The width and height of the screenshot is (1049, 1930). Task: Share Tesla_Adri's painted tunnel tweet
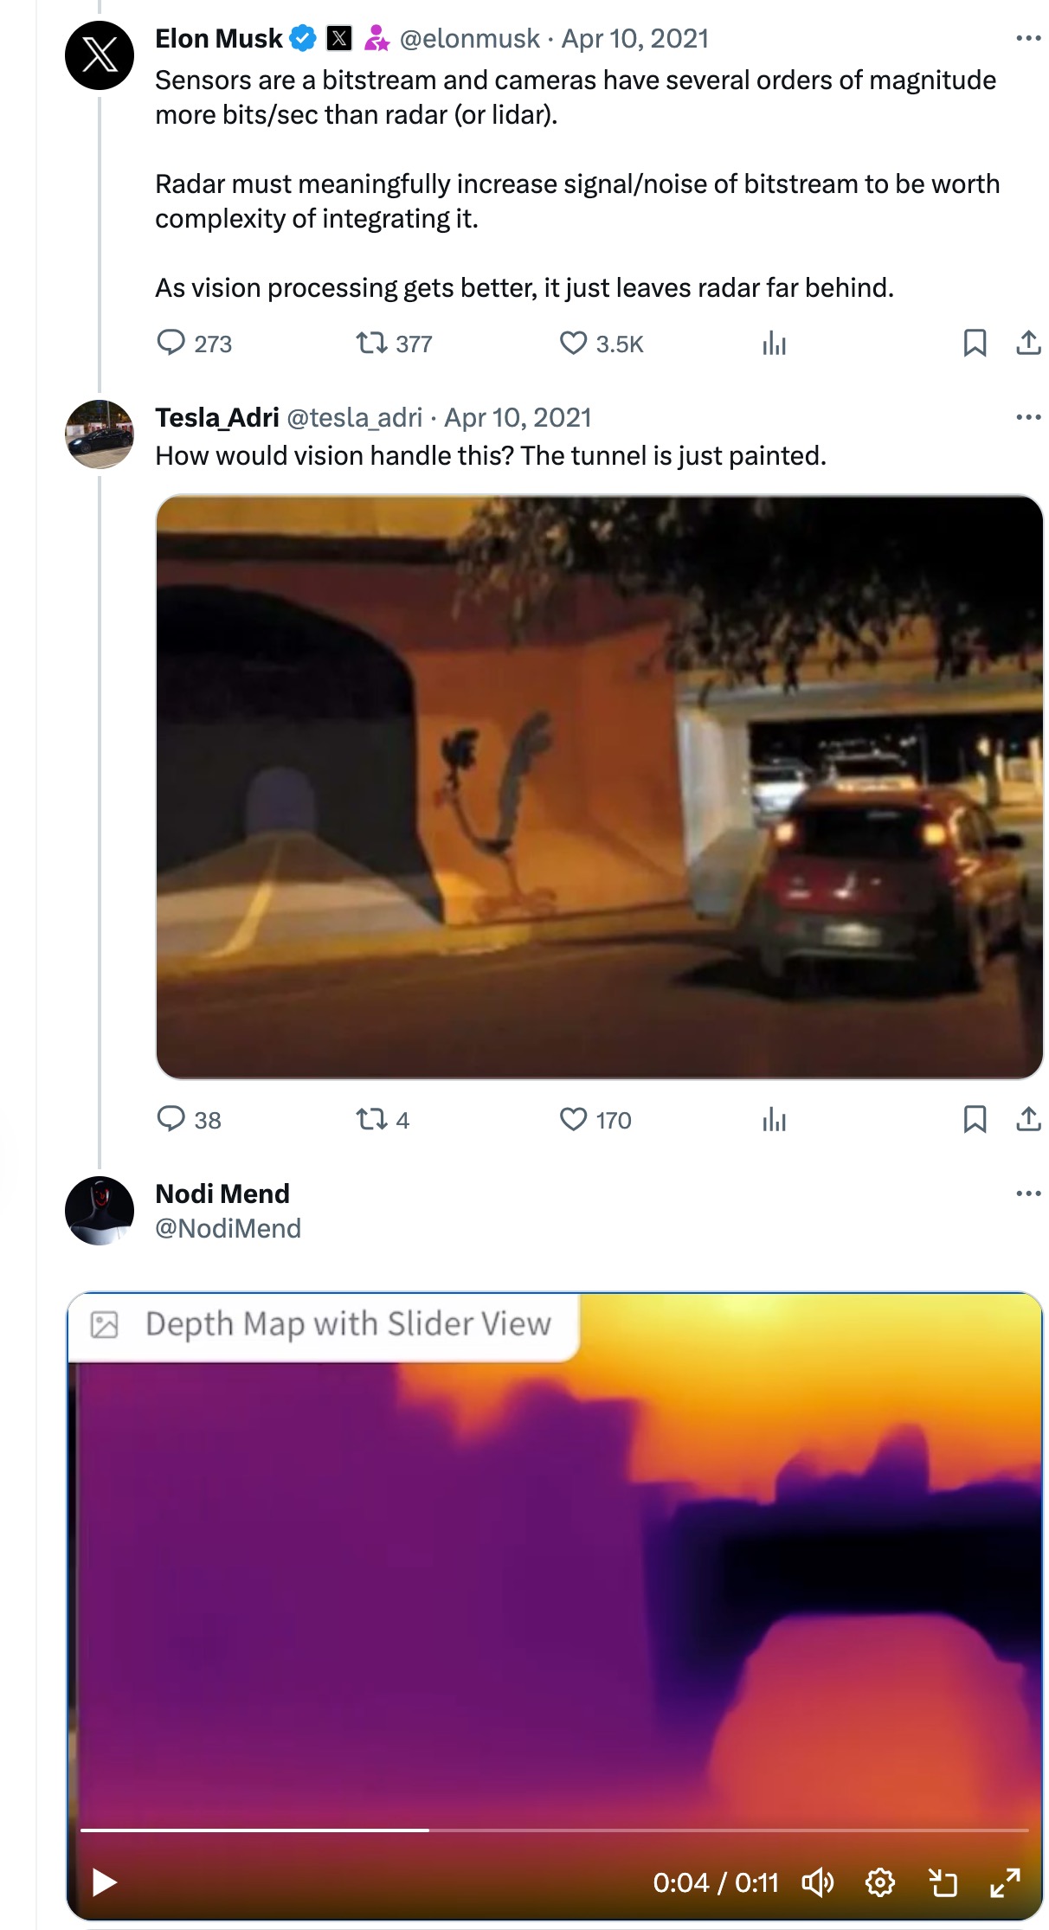point(1027,1119)
